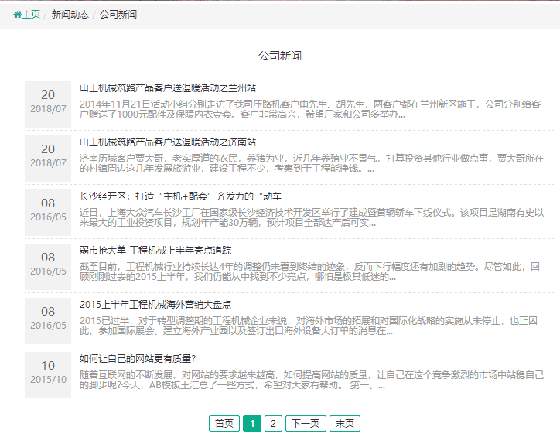560x437 pixels.
Task: Go to pagination page 2
Action: point(273,424)
